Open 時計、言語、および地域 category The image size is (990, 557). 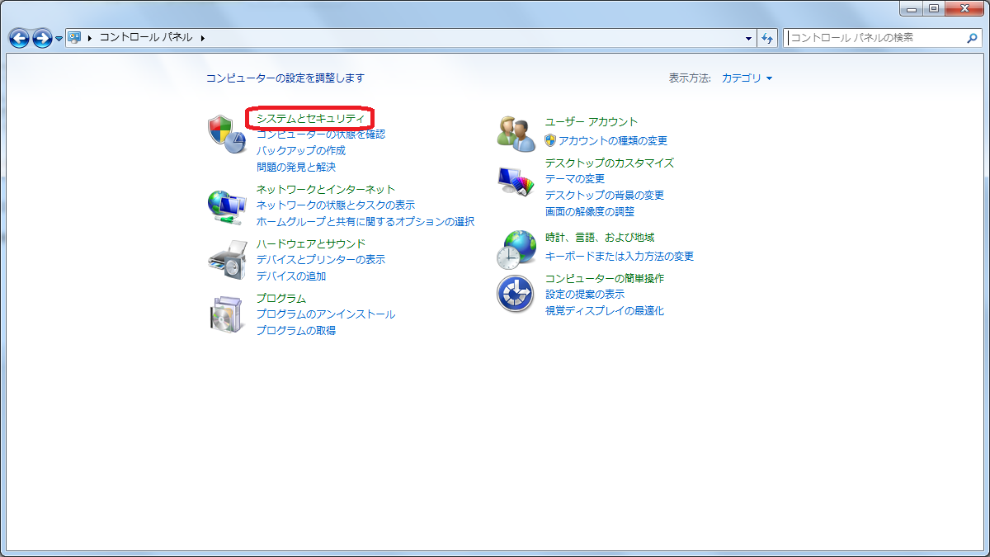click(x=599, y=237)
